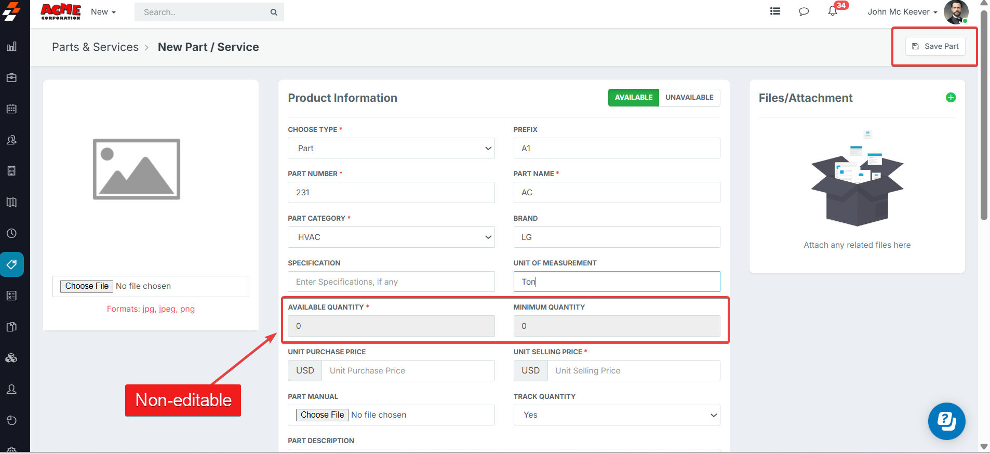Go to Parts & Services breadcrumb
Viewport: 990px width, 454px height.
[x=95, y=47]
